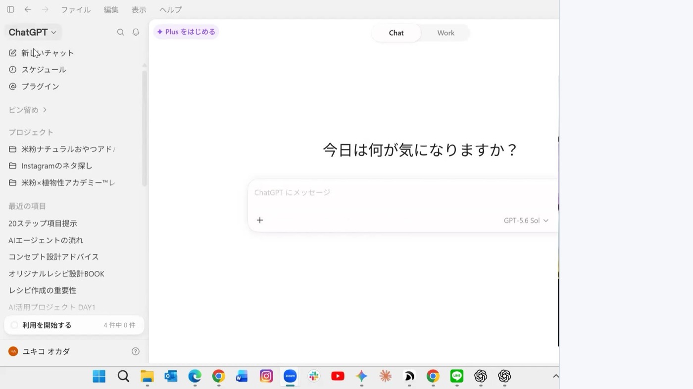Open Microsoft Edge from taskbar

195,376
